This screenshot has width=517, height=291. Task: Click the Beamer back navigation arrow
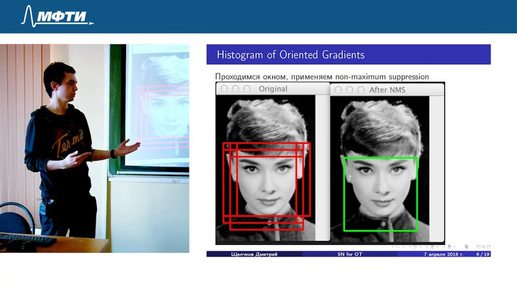(x=478, y=247)
